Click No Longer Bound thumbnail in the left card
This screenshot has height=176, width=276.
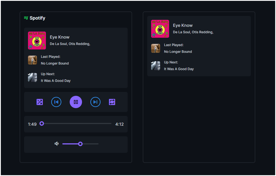(x=32, y=60)
